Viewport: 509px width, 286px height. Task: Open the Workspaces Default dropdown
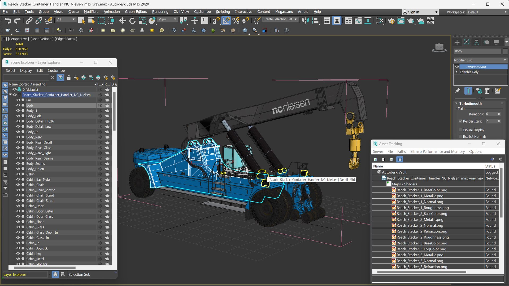pos(487,12)
